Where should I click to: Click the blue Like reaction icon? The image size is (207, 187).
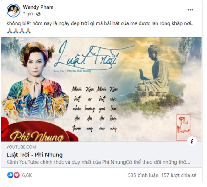(x=10, y=175)
